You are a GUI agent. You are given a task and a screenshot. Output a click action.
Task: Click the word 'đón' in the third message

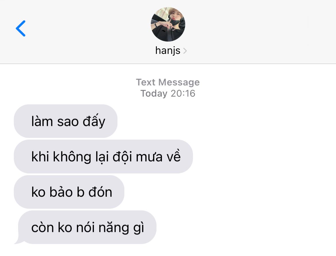[x=100, y=191]
